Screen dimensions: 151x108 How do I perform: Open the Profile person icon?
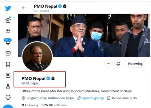point(8,86)
